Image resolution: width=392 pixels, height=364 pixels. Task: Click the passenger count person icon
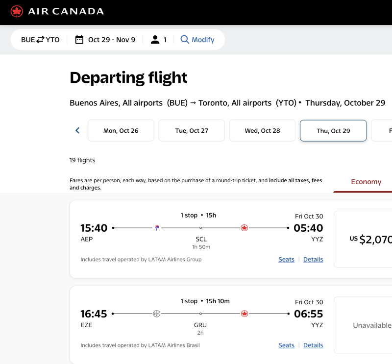[x=155, y=40]
